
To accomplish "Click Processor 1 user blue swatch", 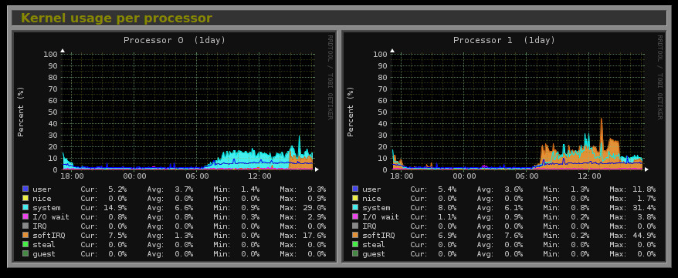I will pos(355,189).
